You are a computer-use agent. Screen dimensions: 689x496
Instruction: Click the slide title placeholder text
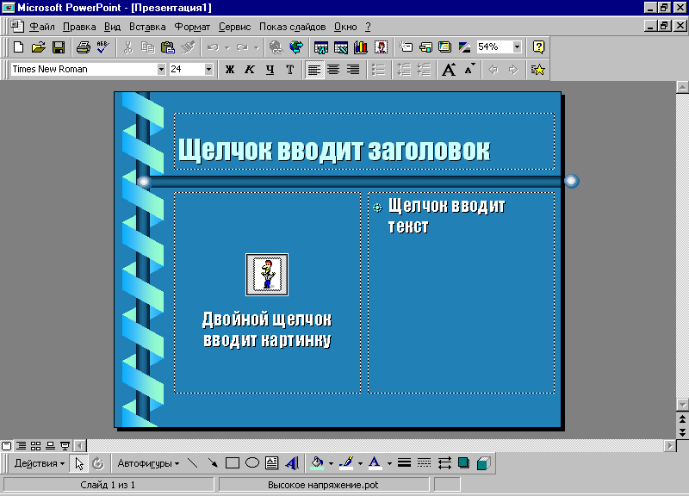tap(334, 150)
